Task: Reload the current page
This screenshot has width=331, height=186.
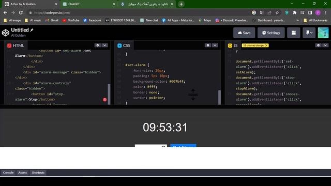Action: [x=21, y=12]
